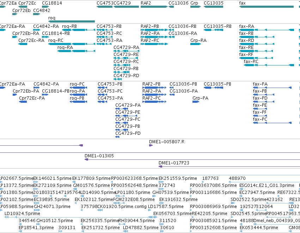Click EST ESG014c.E21_G01.3prime
The width and height of the screenshot is (300, 233).
coord(267,185)
